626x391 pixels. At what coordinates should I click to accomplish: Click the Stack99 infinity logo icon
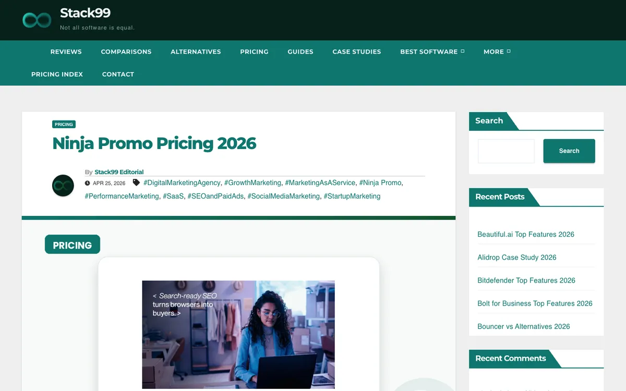tap(37, 20)
